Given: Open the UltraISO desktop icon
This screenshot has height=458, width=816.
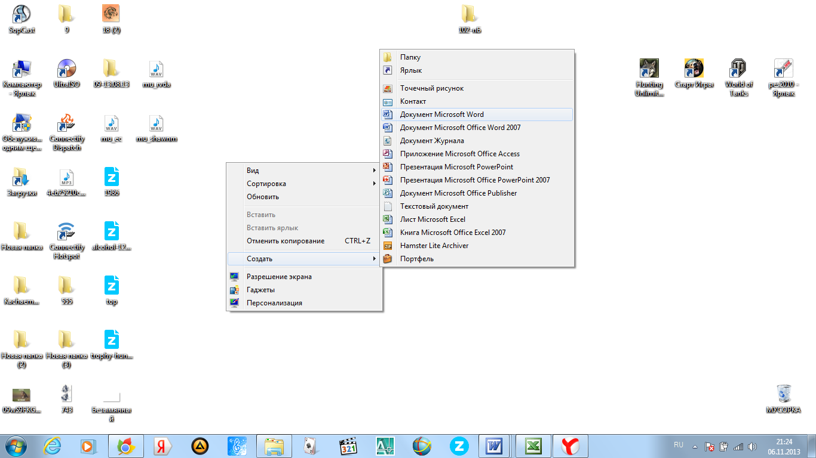Looking at the screenshot, I should pos(66,69).
